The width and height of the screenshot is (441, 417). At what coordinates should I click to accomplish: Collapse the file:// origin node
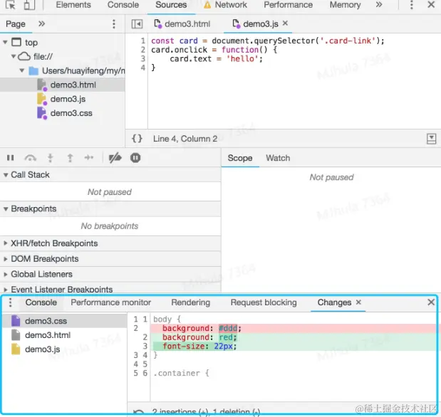click(x=14, y=56)
